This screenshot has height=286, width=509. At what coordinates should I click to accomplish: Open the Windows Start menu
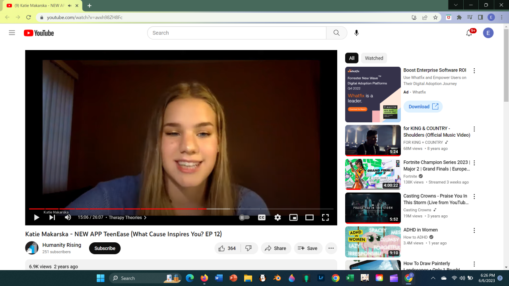pos(101,278)
